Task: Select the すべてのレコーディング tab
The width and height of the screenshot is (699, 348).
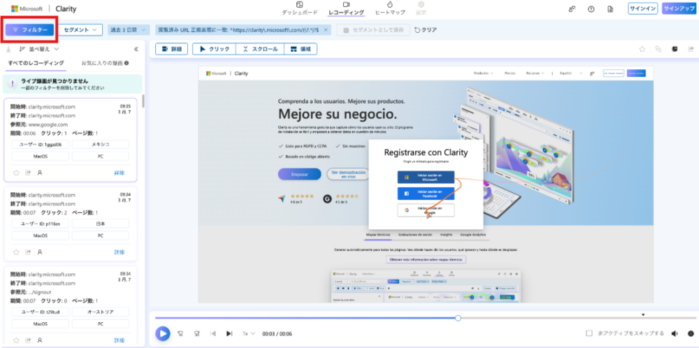Action: point(36,64)
